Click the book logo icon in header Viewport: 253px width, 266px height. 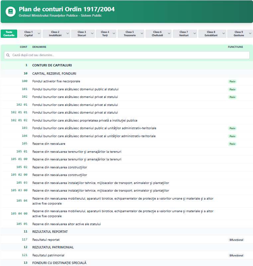[10, 12]
